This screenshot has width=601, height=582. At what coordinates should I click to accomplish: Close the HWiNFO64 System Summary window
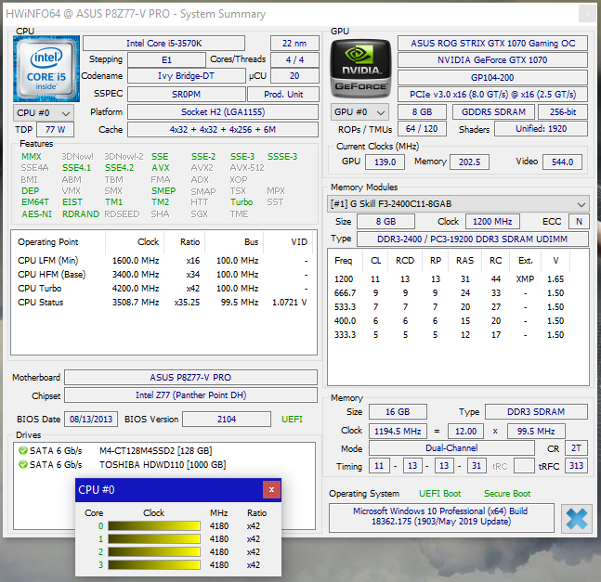pyautogui.click(x=587, y=14)
